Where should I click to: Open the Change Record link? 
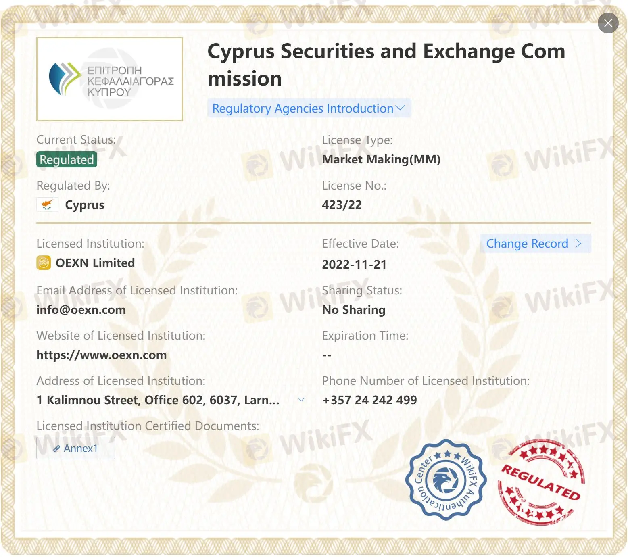coord(535,243)
